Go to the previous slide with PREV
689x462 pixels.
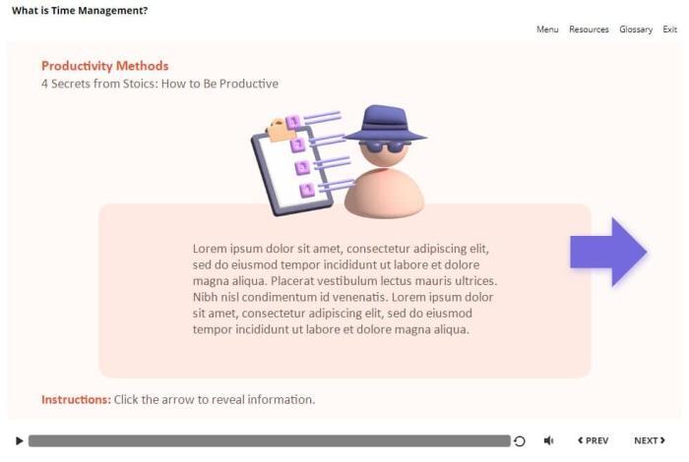click(x=594, y=440)
